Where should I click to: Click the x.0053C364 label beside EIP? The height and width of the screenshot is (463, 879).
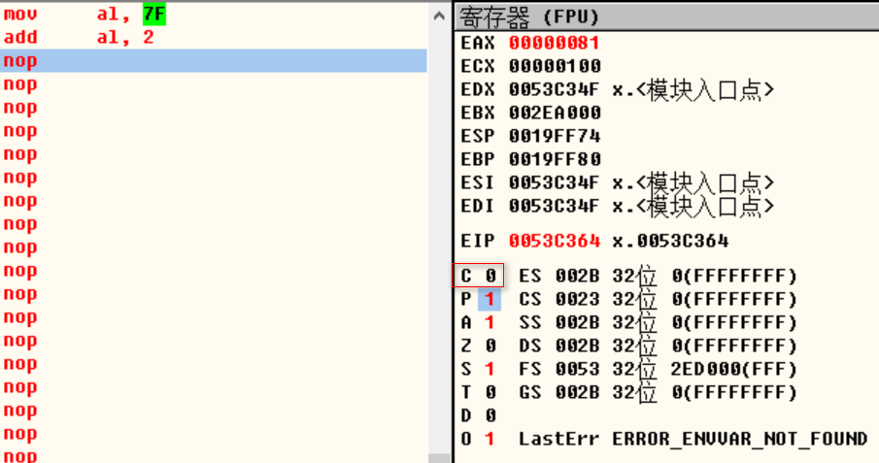(x=670, y=241)
